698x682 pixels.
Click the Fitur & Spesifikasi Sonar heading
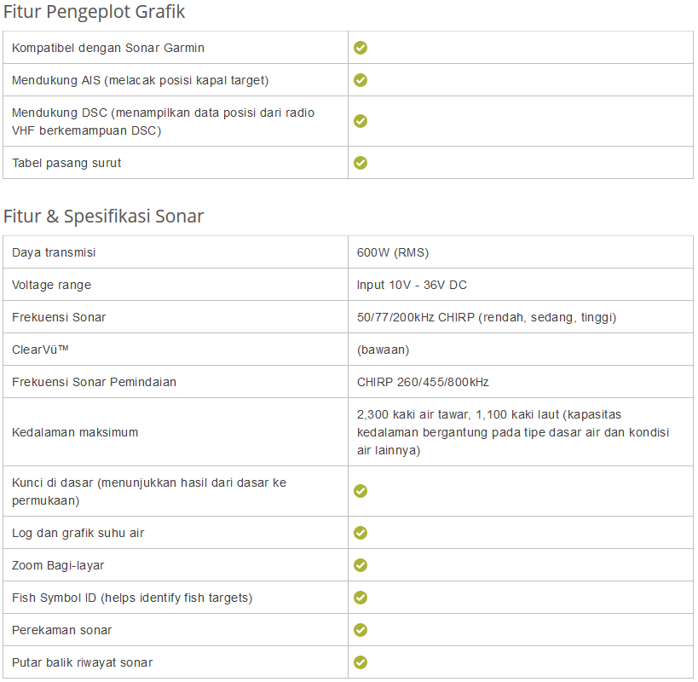pyautogui.click(x=104, y=216)
